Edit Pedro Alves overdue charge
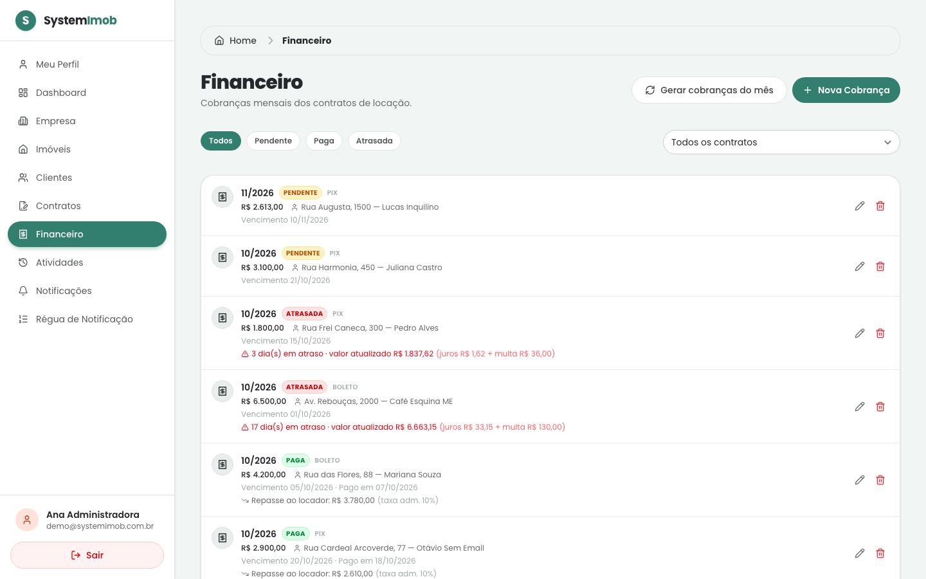Image resolution: width=926 pixels, height=579 pixels. pyautogui.click(x=860, y=333)
